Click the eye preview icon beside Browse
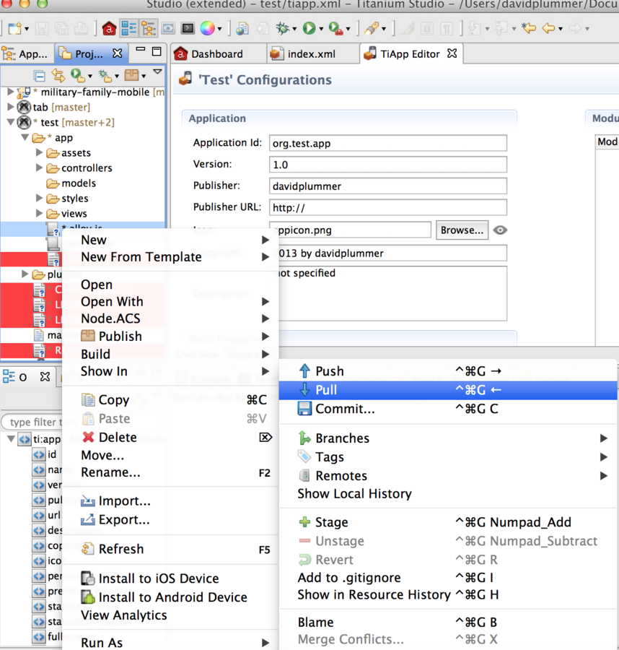The height and width of the screenshot is (650, 619). tap(500, 230)
